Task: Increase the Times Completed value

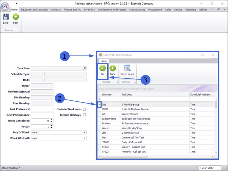Action: (x=52, y=120)
